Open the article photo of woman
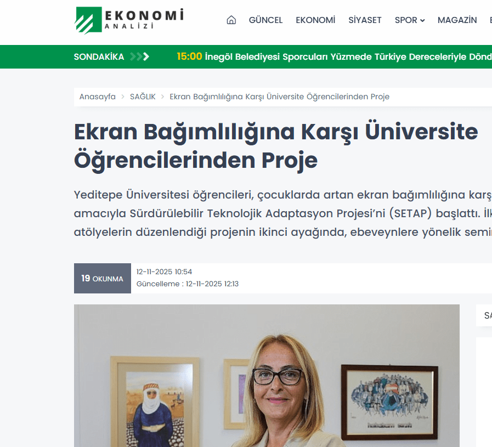This screenshot has width=492, height=447. pos(267,376)
